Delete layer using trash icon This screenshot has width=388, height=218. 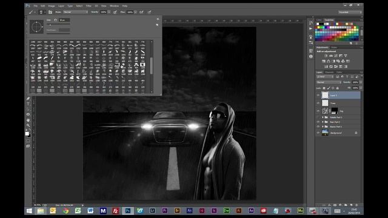356,205
